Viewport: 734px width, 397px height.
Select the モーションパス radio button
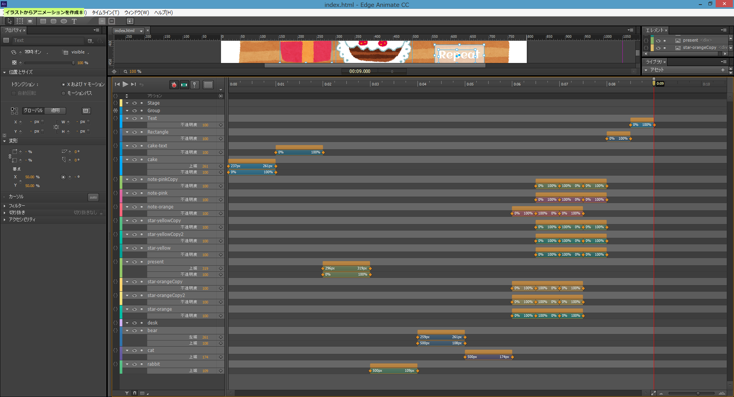(63, 93)
